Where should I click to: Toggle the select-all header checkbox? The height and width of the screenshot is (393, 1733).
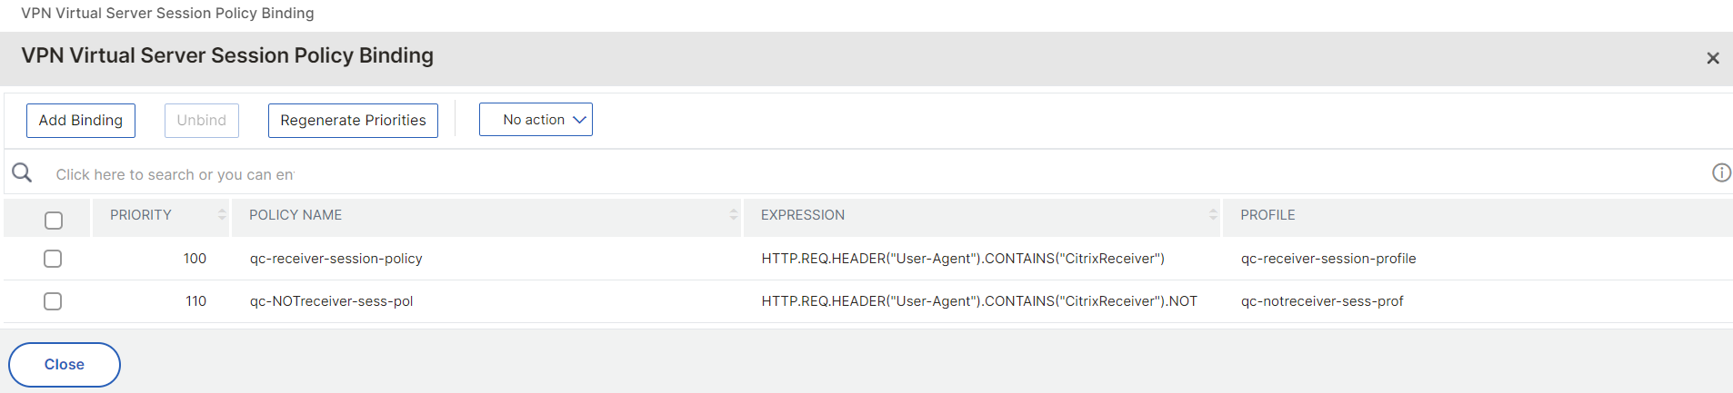coord(54,220)
